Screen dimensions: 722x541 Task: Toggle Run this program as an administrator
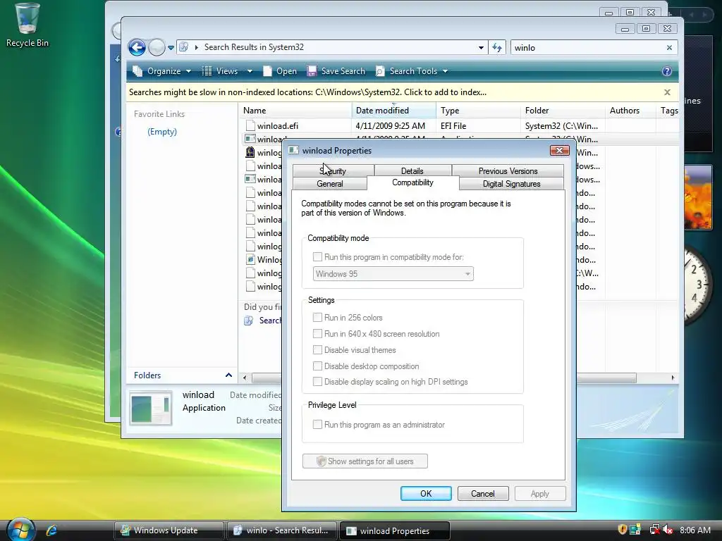coord(317,424)
